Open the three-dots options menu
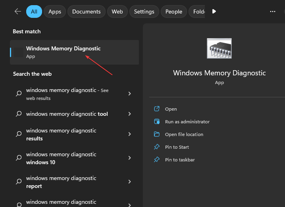The height and width of the screenshot is (207, 285). 272,11
